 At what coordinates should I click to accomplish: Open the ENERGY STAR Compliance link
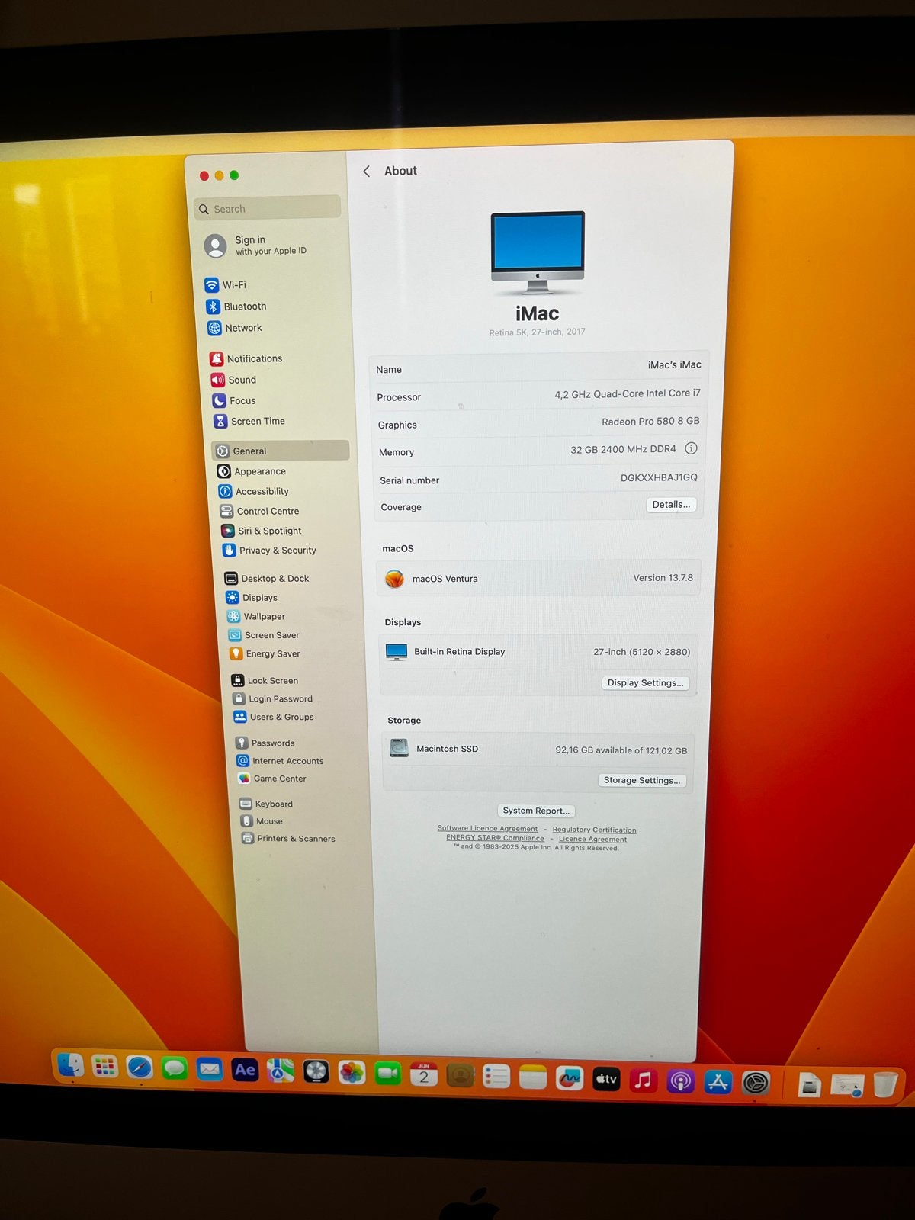[x=495, y=837]
